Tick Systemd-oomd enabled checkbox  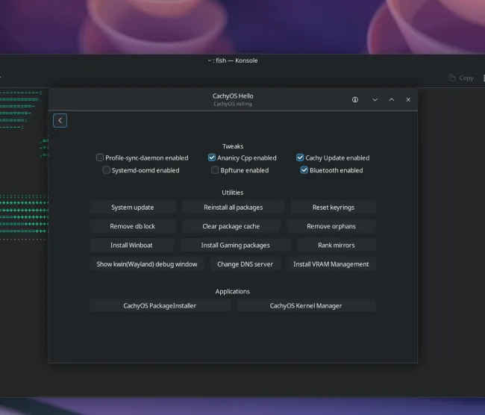[106, 170]
